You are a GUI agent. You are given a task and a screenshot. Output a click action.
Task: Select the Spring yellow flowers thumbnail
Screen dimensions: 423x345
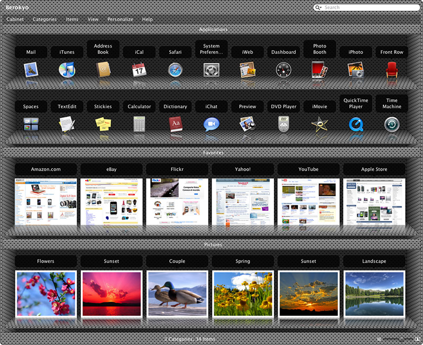tap(243, 294)
